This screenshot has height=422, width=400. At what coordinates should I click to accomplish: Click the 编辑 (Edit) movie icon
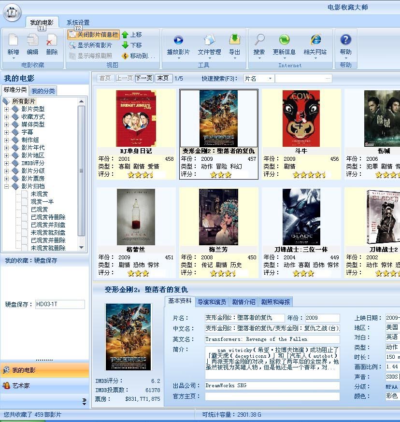[32, 41]
